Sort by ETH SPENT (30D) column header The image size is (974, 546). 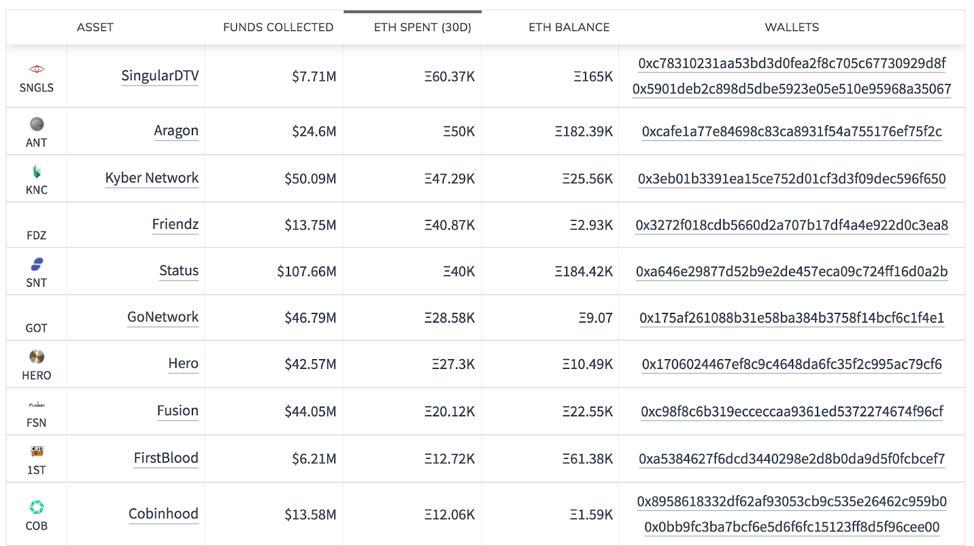tap(422, 27)
